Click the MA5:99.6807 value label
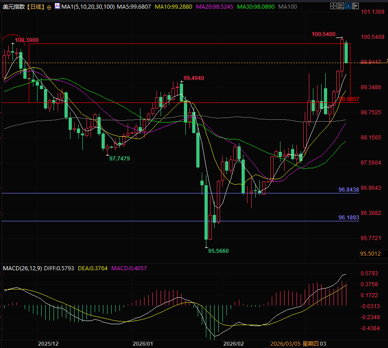 click(x=134, y=7)
